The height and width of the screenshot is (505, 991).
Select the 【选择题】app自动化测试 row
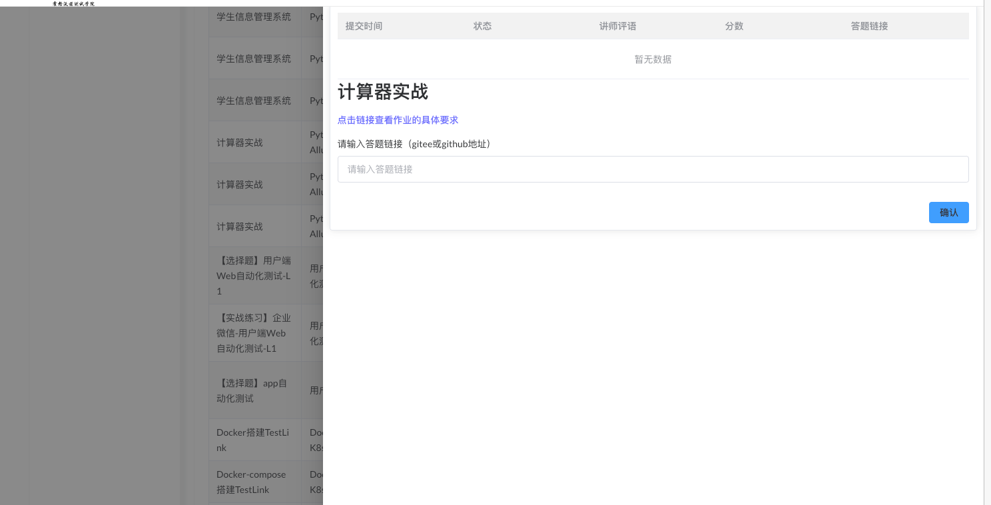coord(254,390)
